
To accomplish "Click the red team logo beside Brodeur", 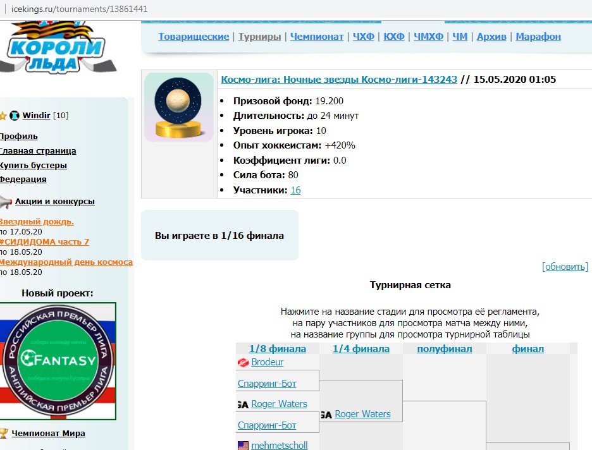I will click(243, 362).
